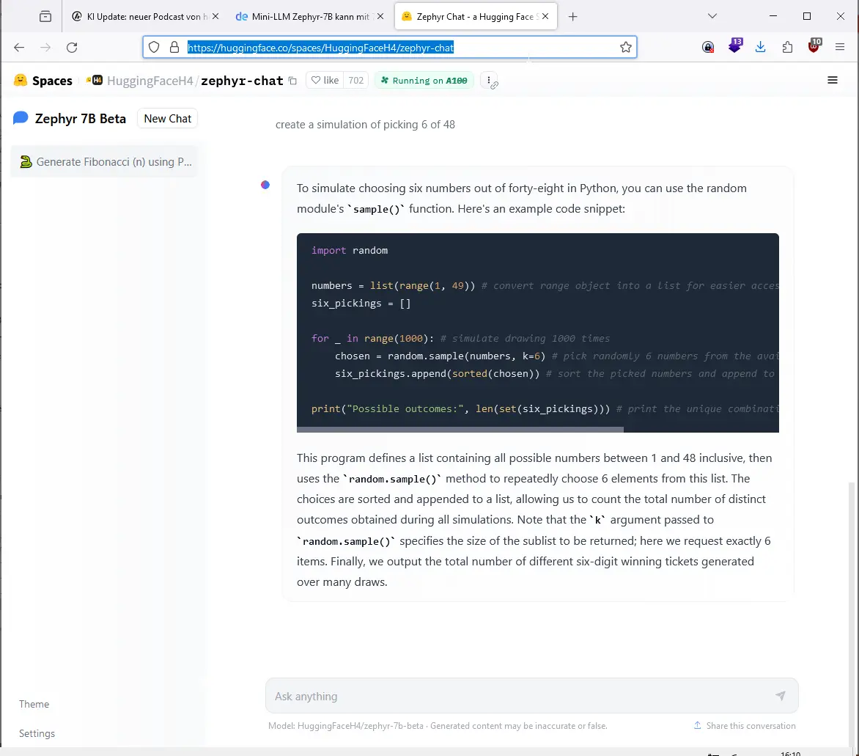
Task: Open a new browser tab
Action: (x=572, y=16)
